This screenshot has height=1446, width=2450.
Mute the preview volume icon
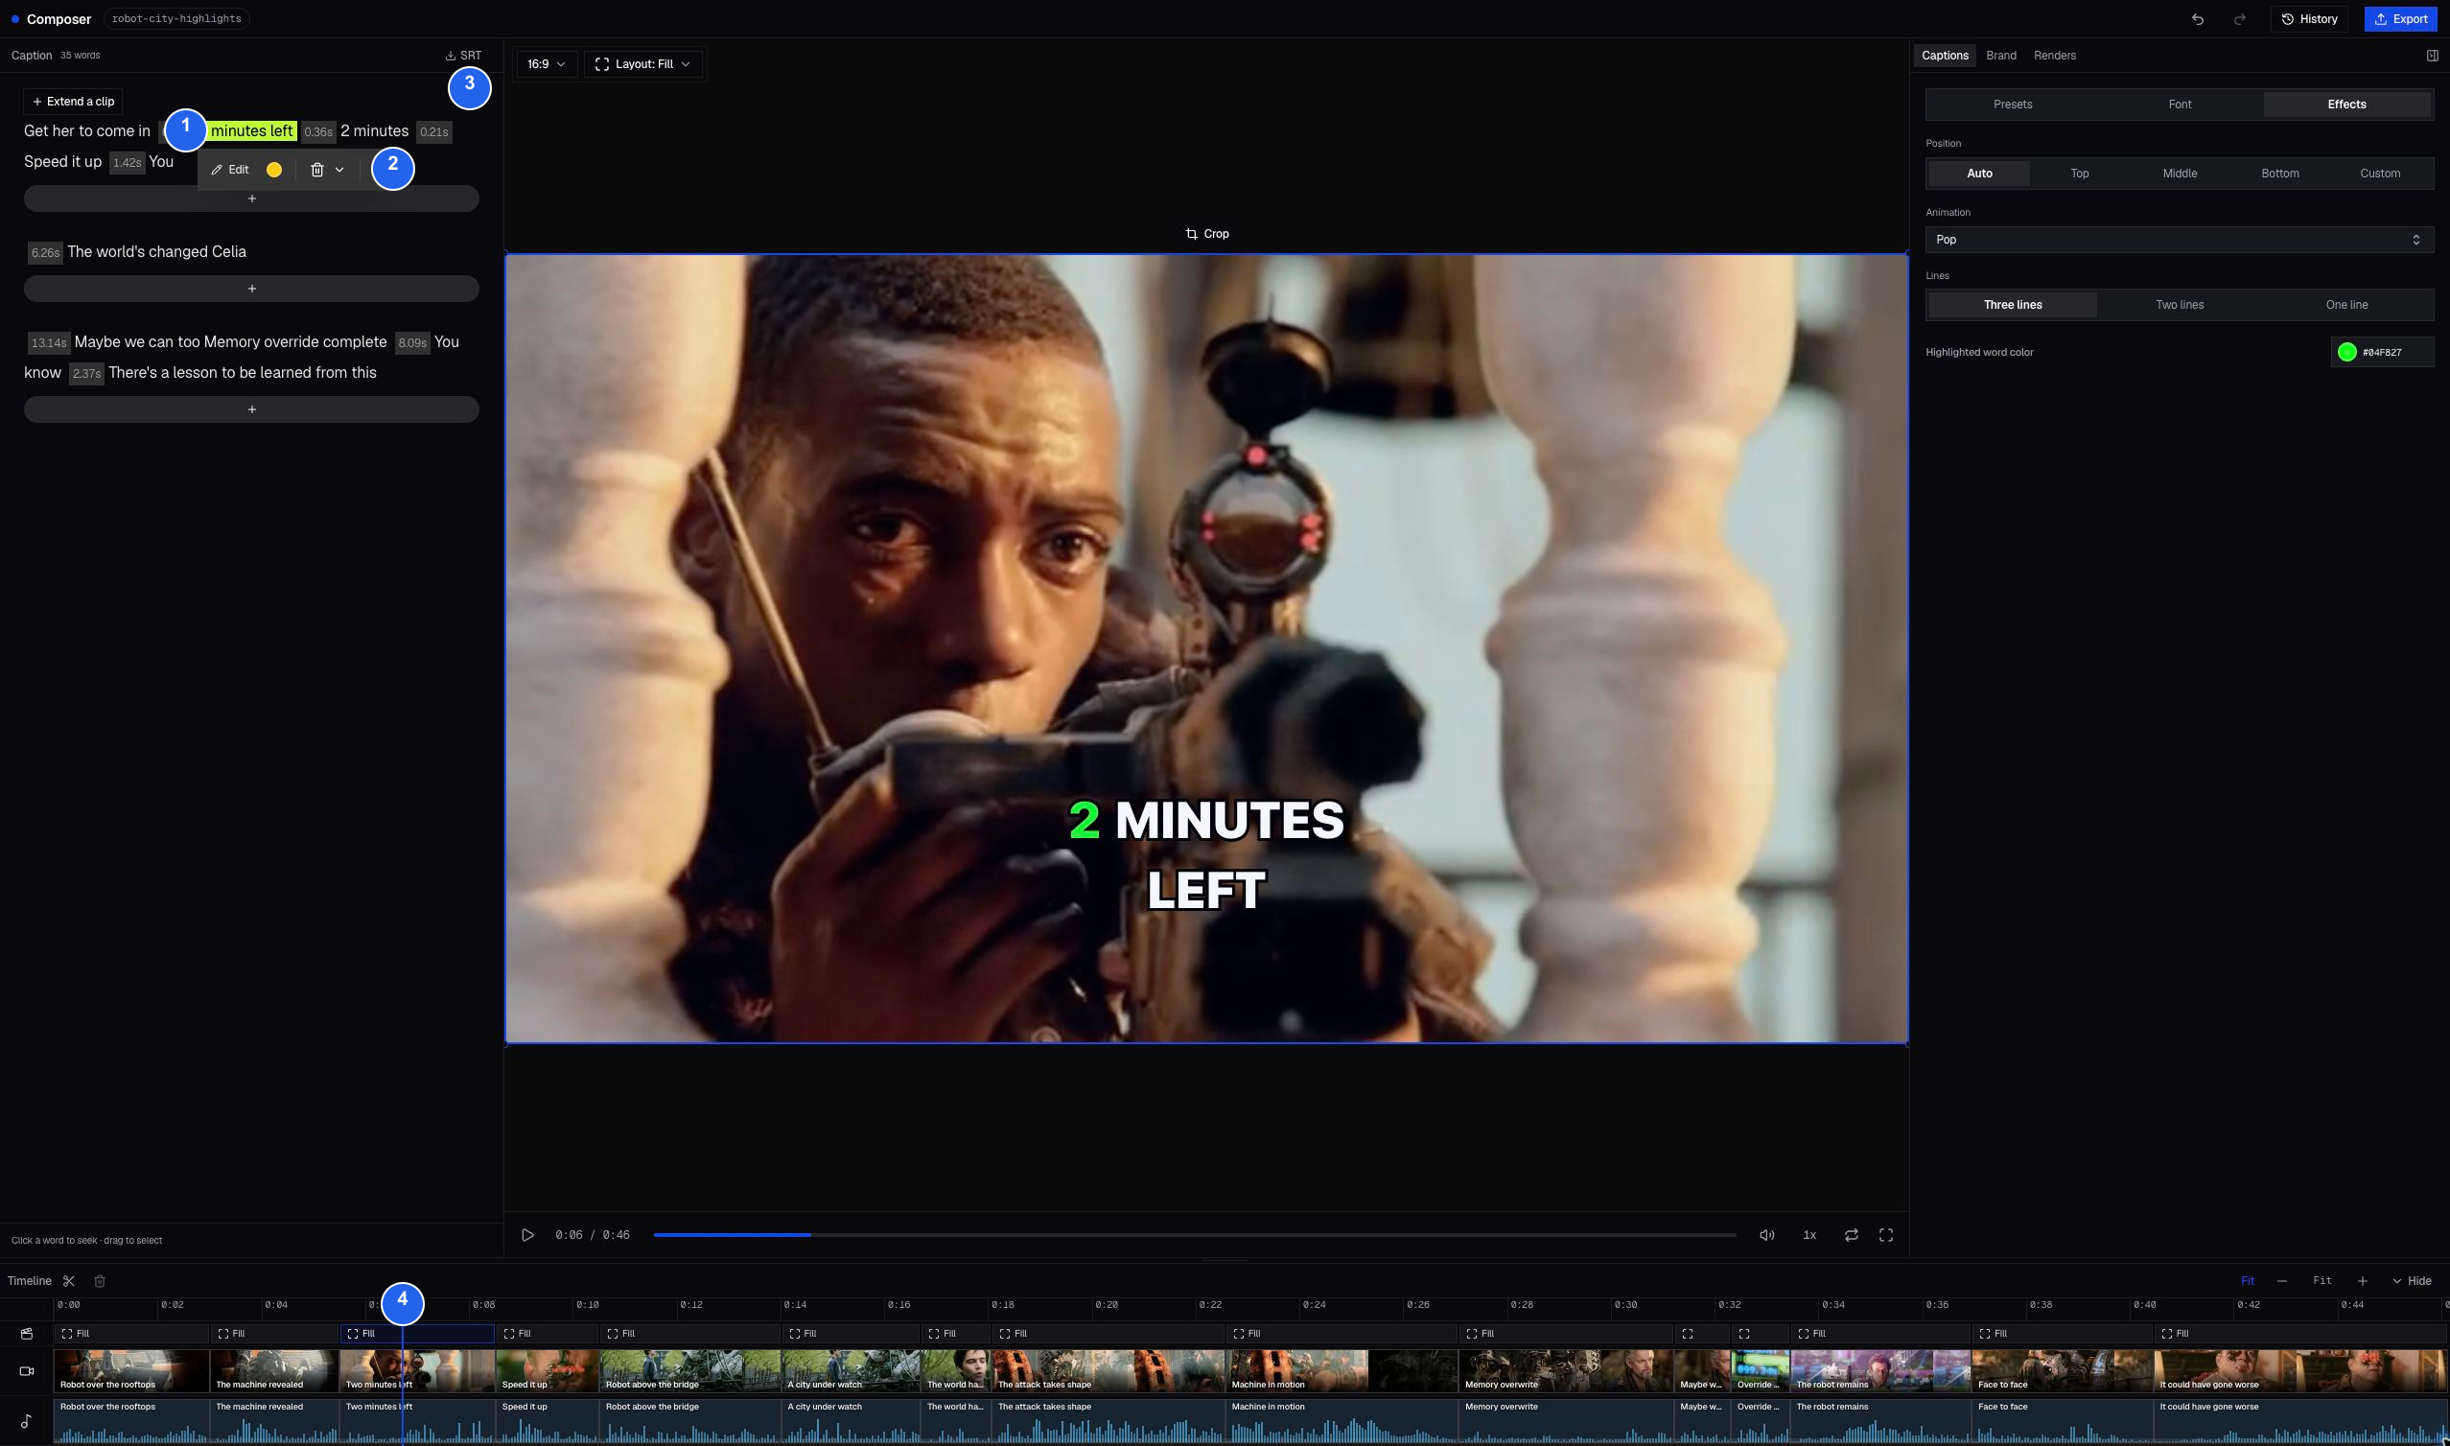click(1766, 1234)
